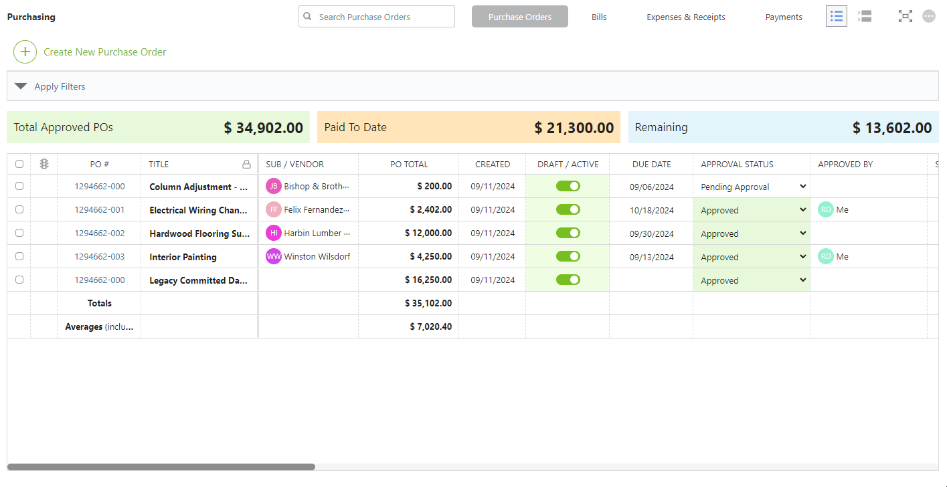Viewport: 947px width, 487px height.
Task: Click the traffic light status column icon
Action: coord(44,164)
